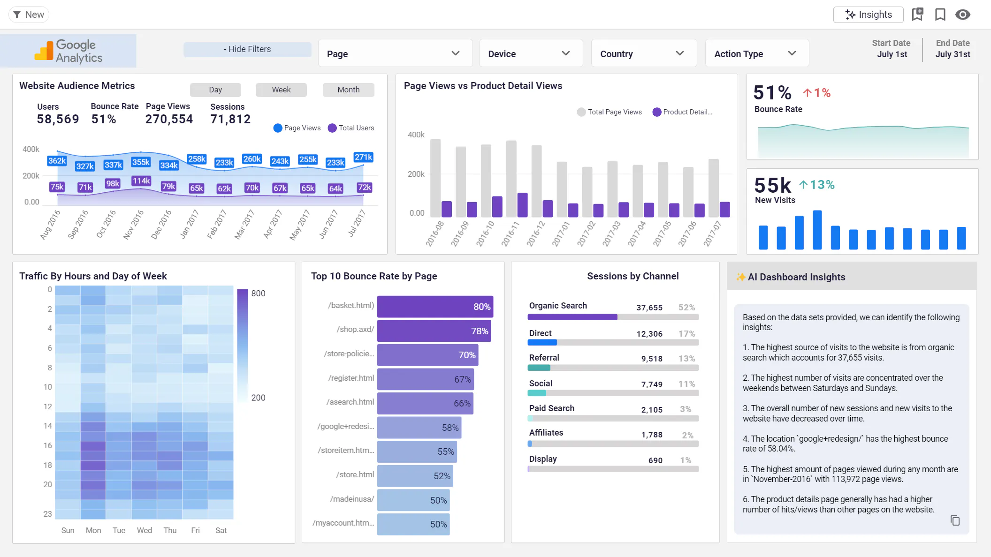This screenshot has width=991, height=557.
Task: Open the Action Type filter dropdown
Action: tap(756, 53)
